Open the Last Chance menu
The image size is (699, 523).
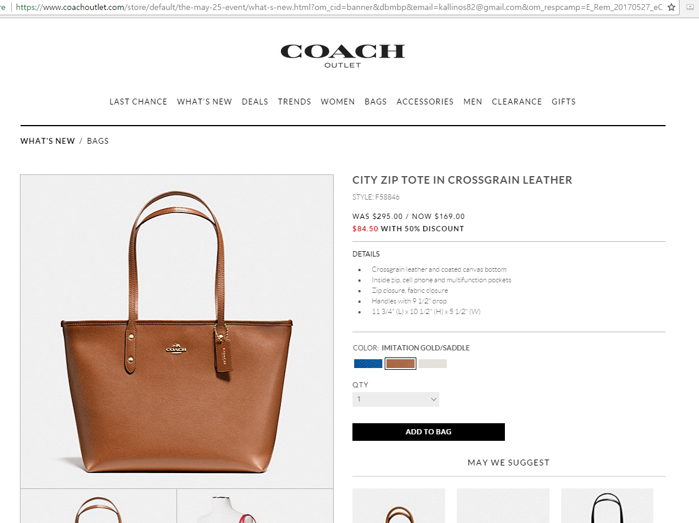click(x=138, y=102)
